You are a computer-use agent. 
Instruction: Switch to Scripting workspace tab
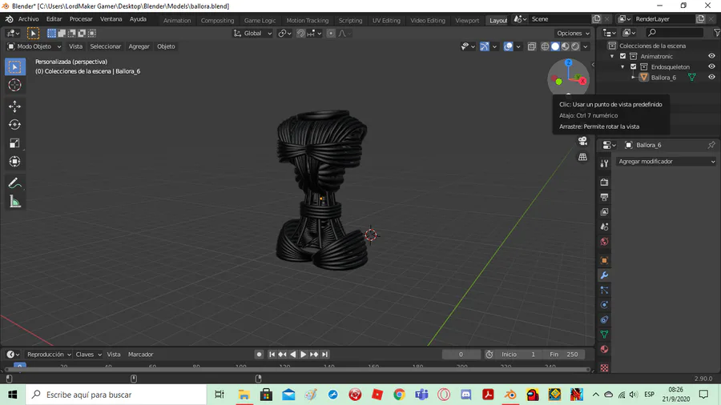[350, 20]
